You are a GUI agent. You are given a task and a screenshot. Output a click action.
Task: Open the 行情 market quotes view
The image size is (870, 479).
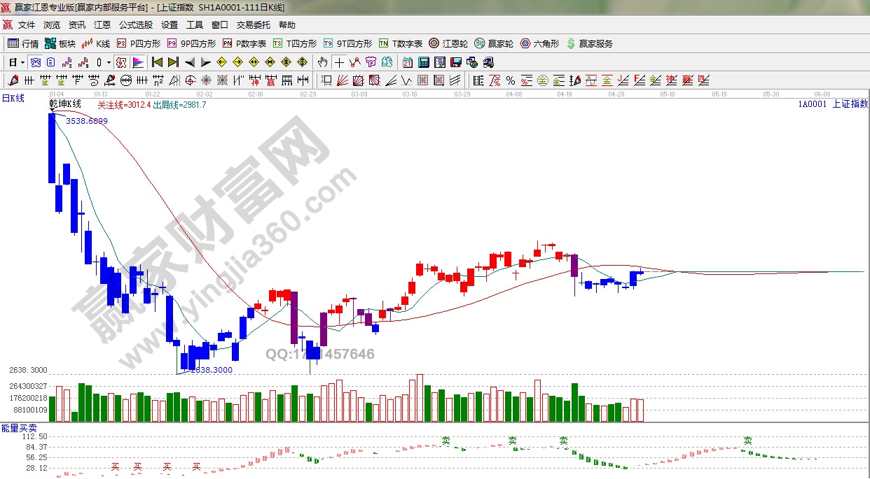click(23, 43)
